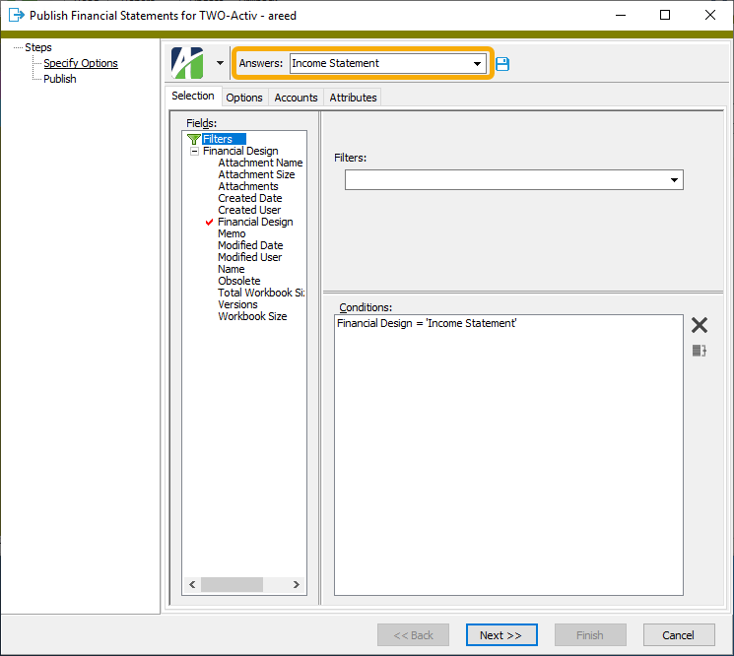This screenshot has height=656, width=734.
Task: Click the group conditions icon below the X
Action: point(700,351)
